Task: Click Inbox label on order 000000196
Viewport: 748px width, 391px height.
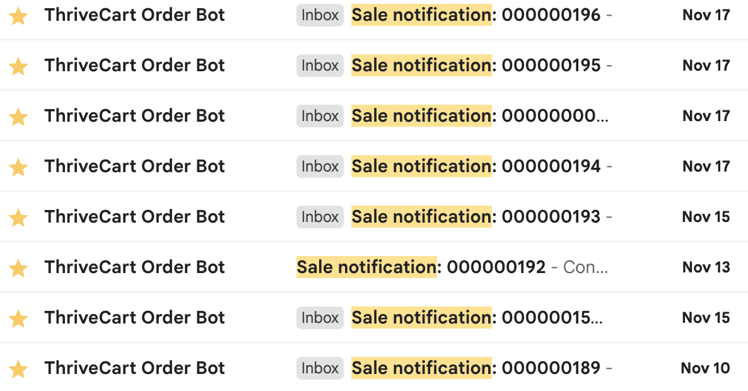Action: click(320, 15)
